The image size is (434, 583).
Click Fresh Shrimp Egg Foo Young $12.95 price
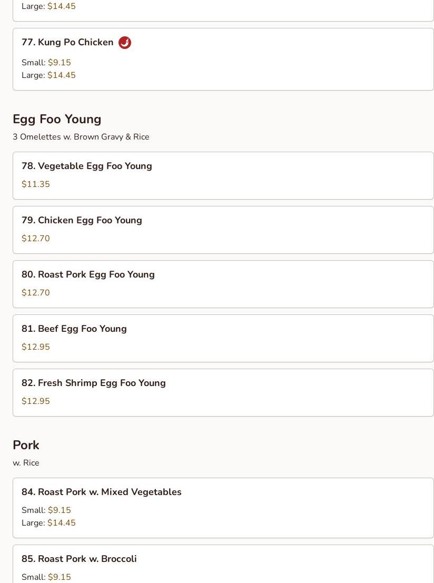click(x=36, y=401)
